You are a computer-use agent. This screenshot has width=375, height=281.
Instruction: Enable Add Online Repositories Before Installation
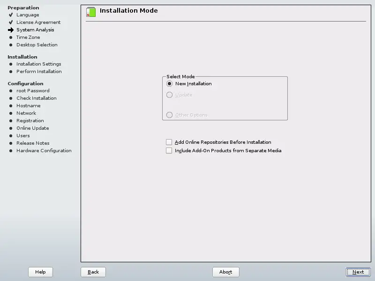point(169,142)
